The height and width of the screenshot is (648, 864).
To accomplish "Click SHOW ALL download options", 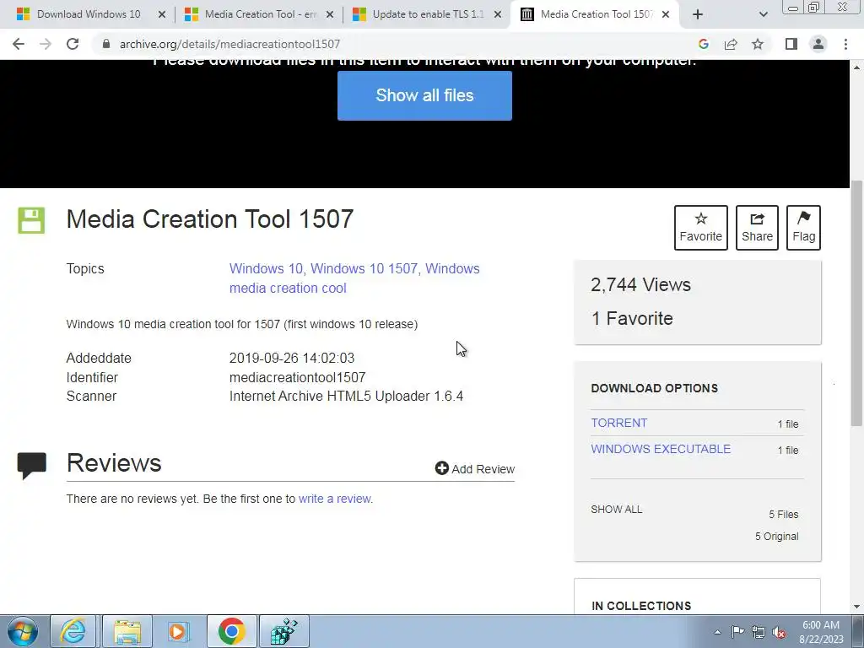I will (x=617, y=510).
